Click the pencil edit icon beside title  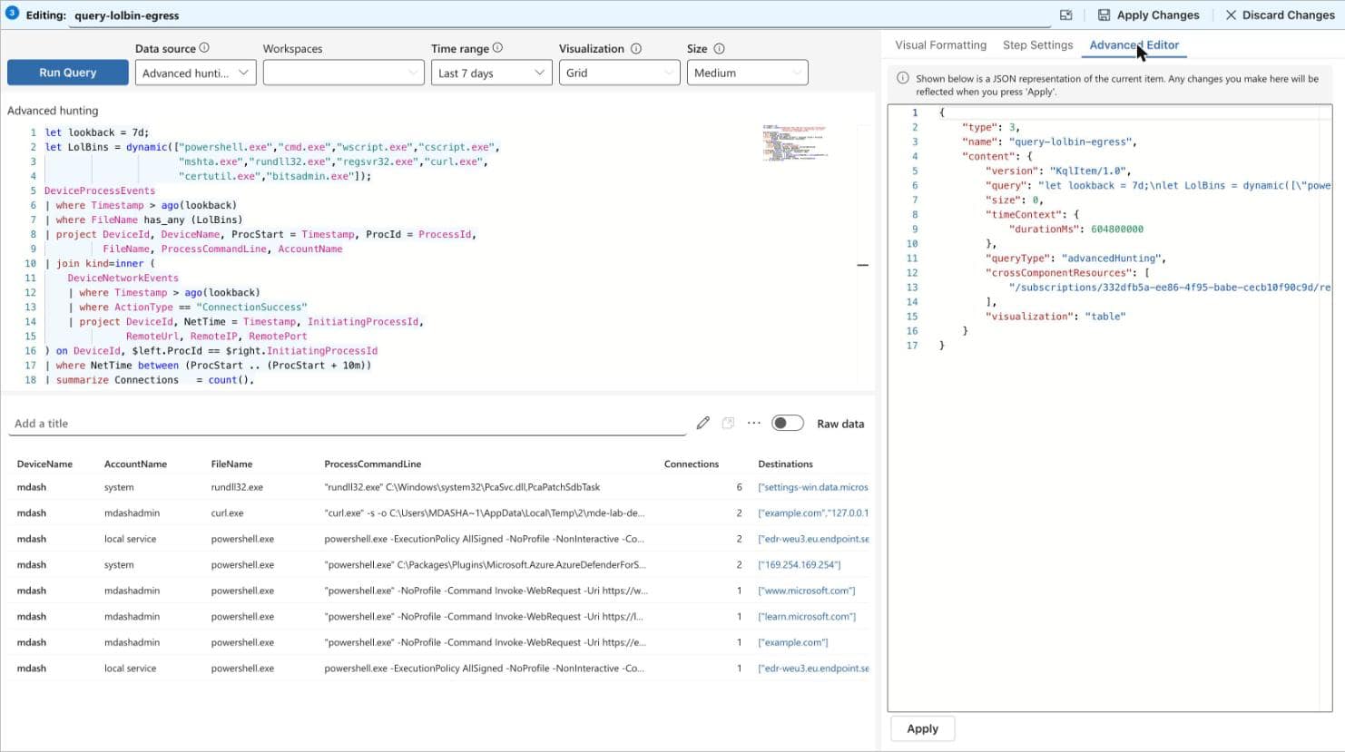pos(702,423)
